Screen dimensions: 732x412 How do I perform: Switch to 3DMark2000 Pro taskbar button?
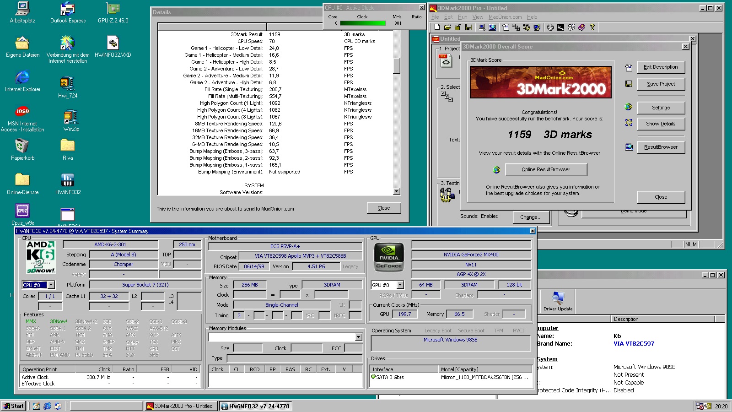[180, 406]
